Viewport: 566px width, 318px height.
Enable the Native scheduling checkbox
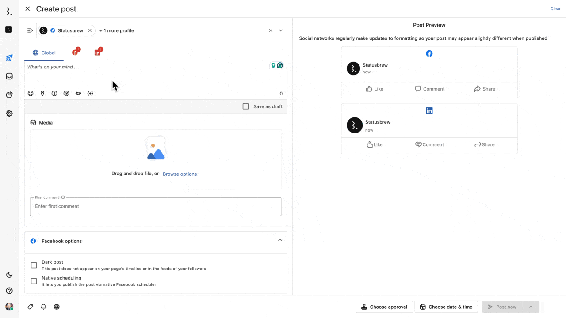click(34, 281)
